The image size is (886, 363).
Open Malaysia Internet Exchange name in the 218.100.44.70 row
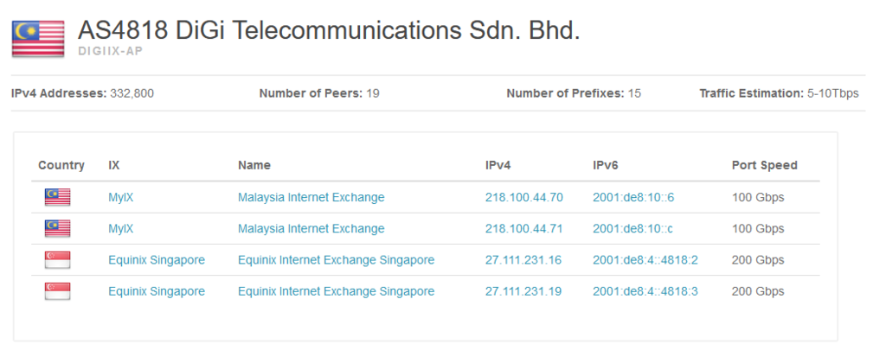click(311, 198)
